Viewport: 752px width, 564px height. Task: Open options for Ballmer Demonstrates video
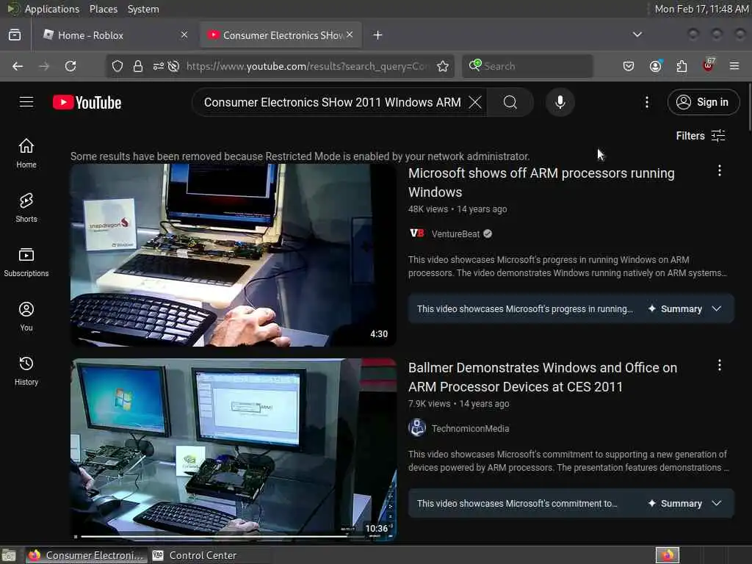[x=720, y=366]
